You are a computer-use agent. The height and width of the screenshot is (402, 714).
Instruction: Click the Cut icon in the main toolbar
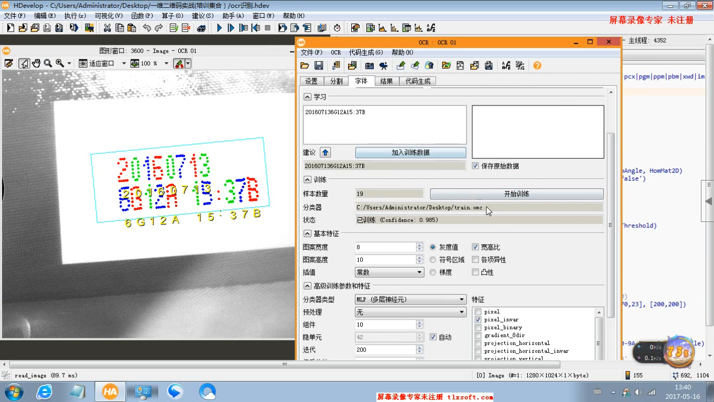(x=107, y=27)
